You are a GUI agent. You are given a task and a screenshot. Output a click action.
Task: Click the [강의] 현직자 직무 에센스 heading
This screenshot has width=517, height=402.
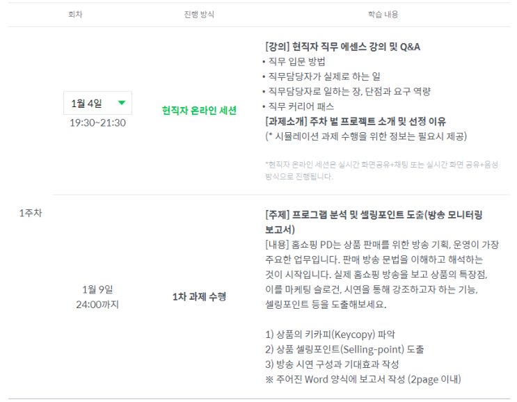point(342,47)
